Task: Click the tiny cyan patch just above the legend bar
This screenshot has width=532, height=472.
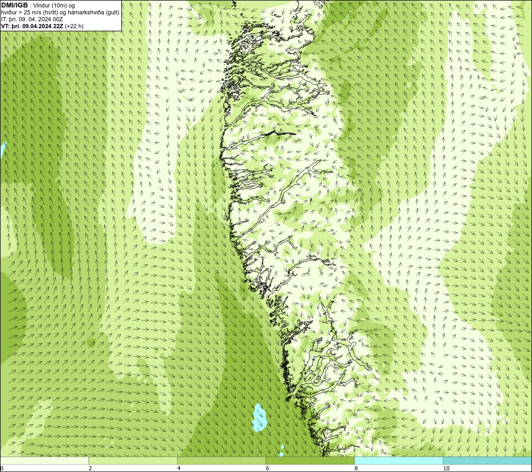Action: 282,454
